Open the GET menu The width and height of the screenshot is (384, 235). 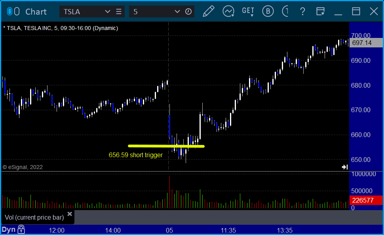coord(248,11)
